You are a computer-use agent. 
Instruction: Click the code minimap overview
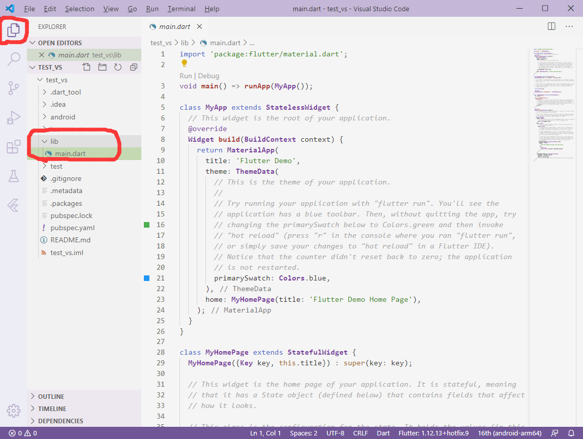tap(554, 106)
